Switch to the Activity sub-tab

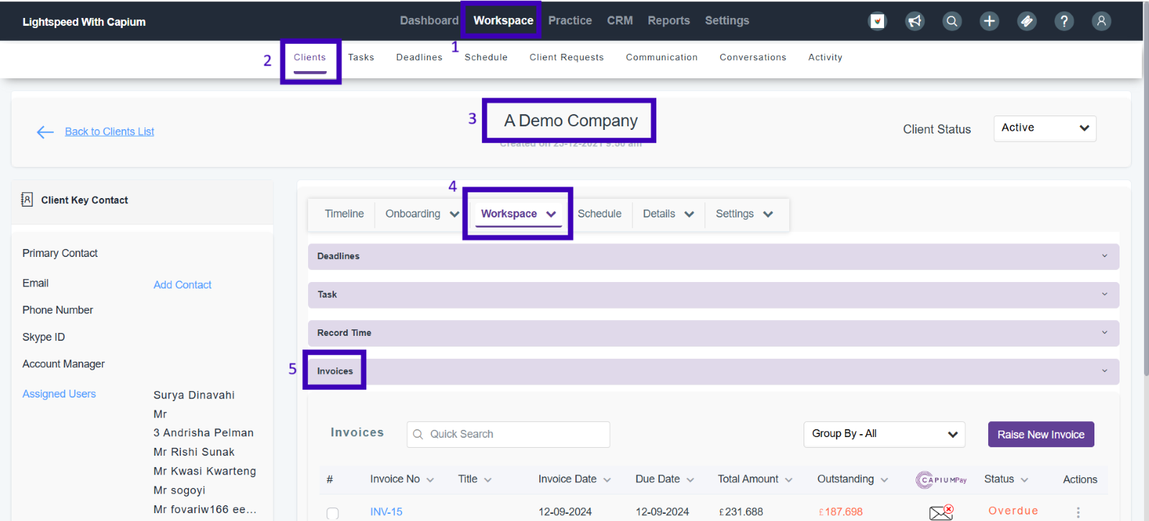[825, 57]
